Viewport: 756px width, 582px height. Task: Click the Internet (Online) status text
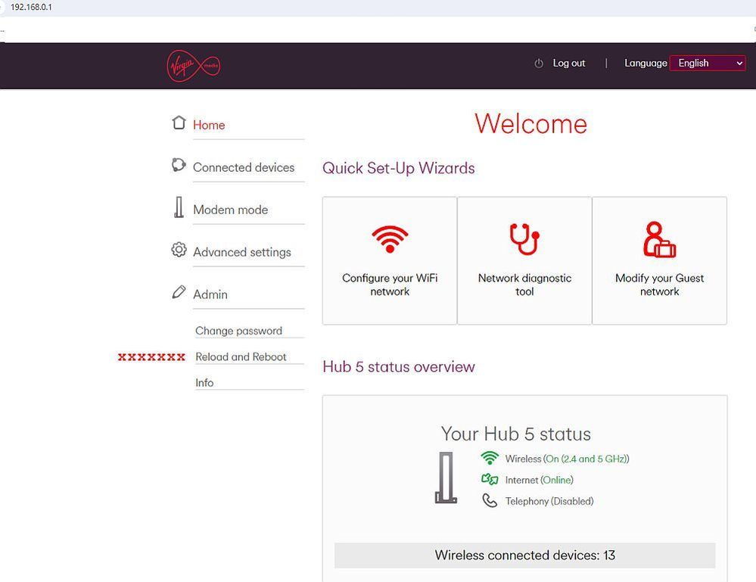[x=539, y=480]
